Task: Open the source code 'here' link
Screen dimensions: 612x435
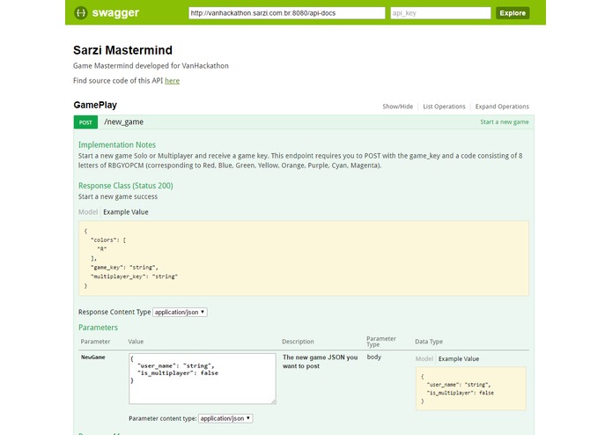Action: pos(172,81)
